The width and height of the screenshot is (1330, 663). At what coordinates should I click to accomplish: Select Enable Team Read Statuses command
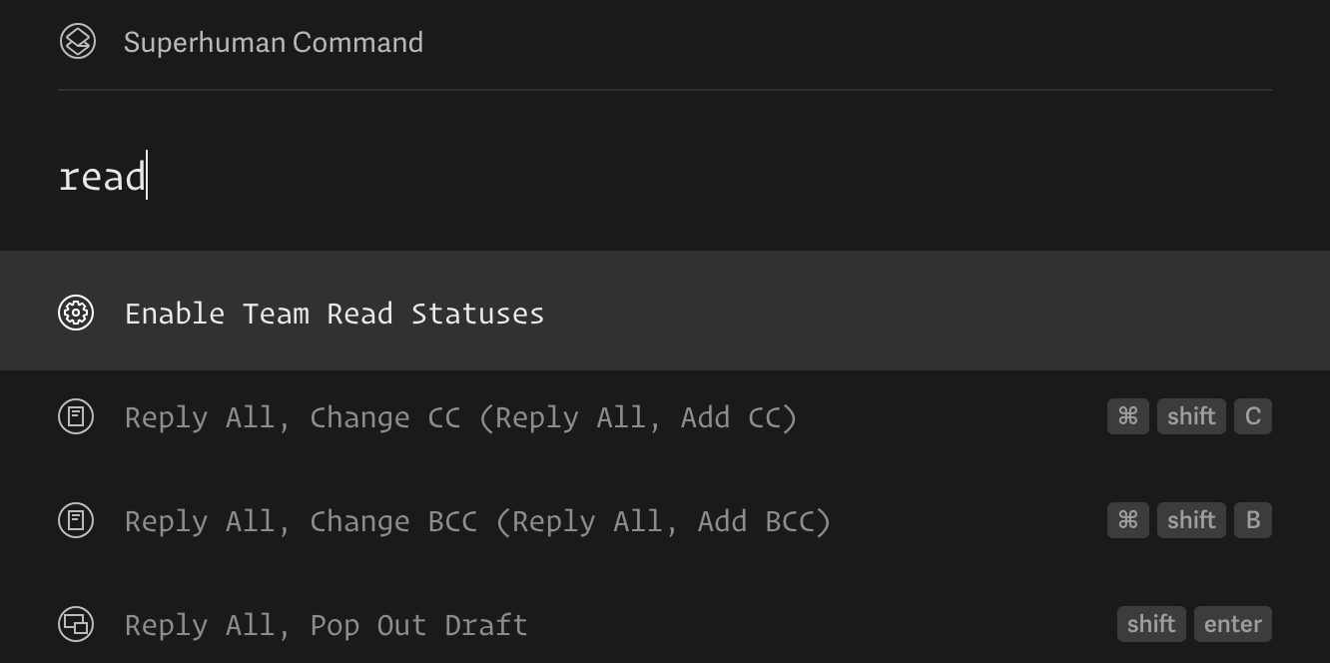click(665, 313)
